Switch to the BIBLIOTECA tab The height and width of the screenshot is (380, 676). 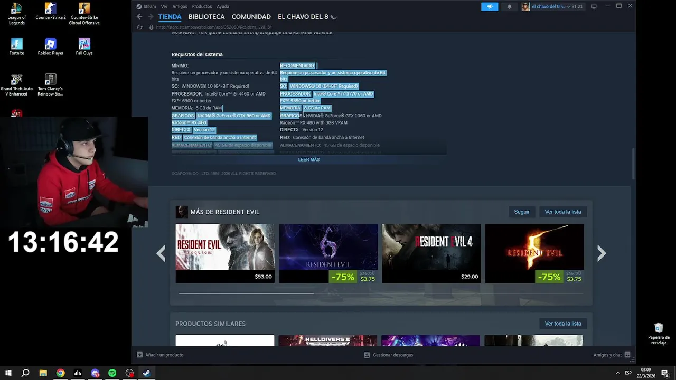click(x=206, y=17)
